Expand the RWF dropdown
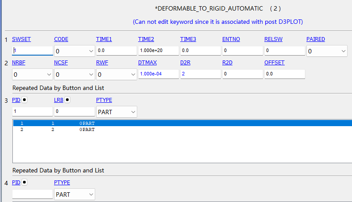Viewport: 352px width, 202px height. coord(116,75)
